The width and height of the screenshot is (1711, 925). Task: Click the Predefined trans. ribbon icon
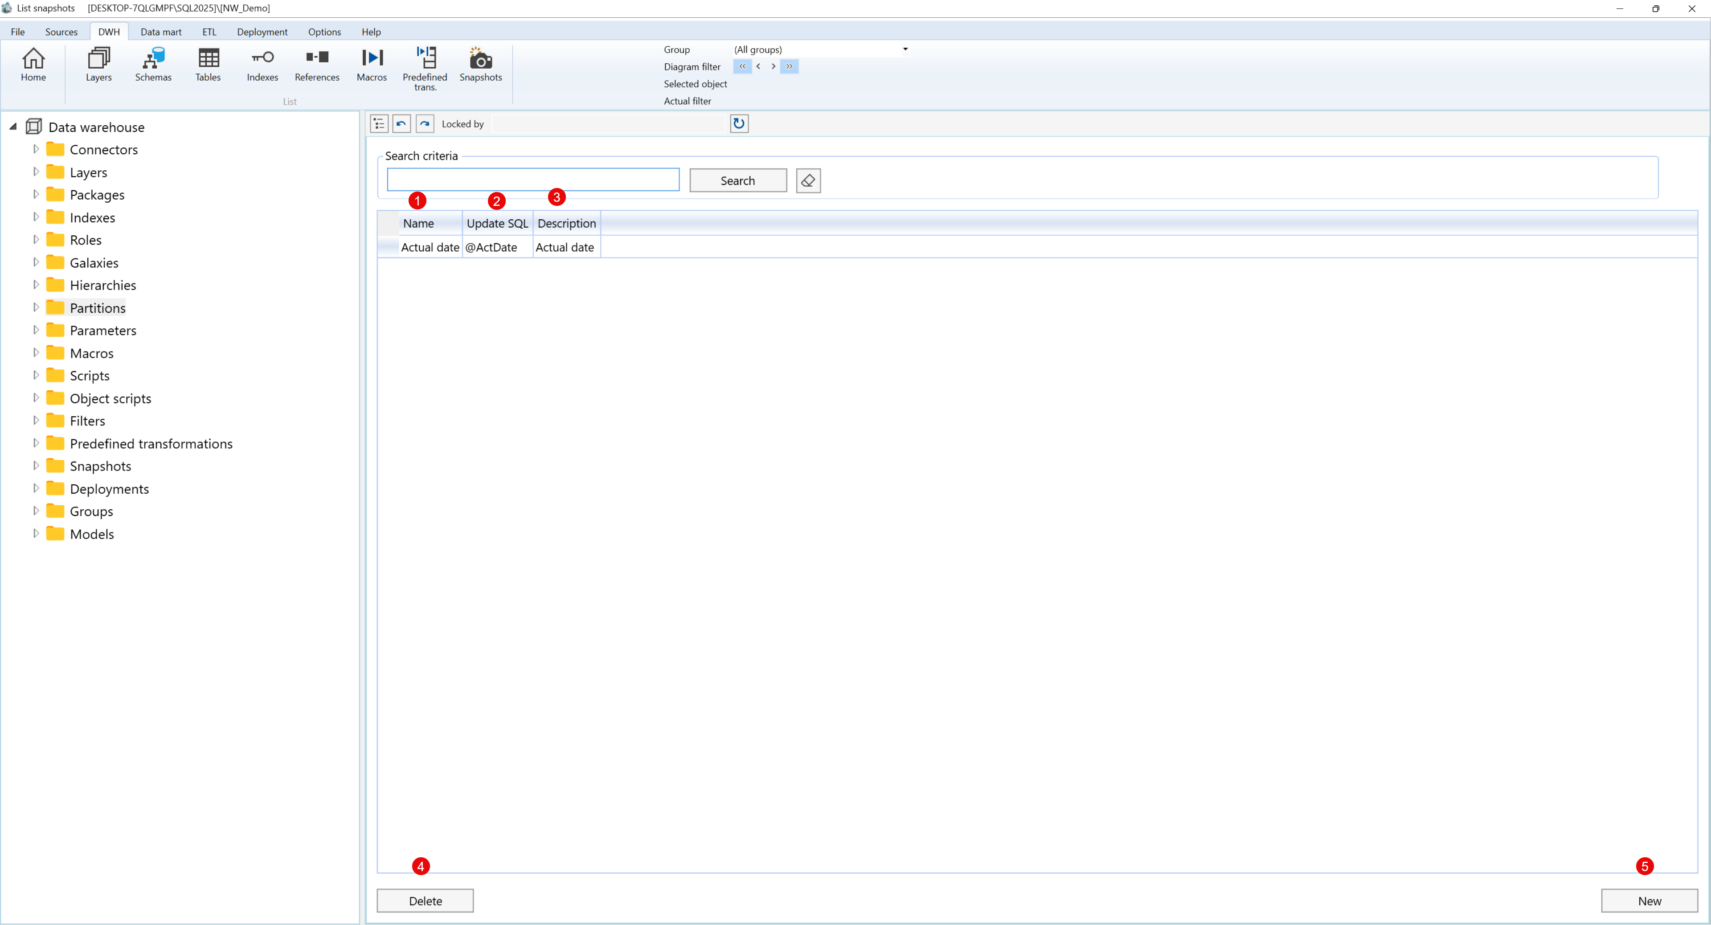point(425,64)
